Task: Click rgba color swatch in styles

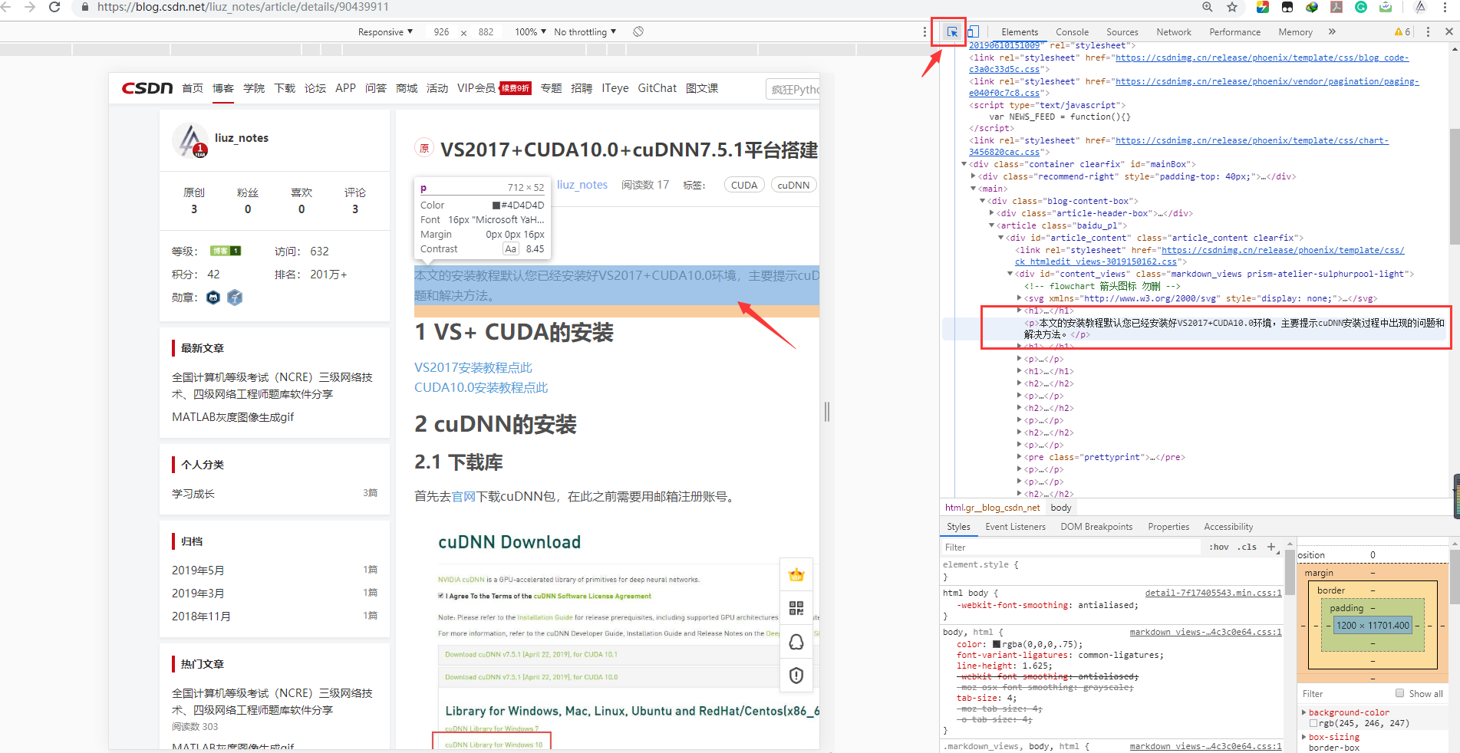Action: (x=997, y=645)
